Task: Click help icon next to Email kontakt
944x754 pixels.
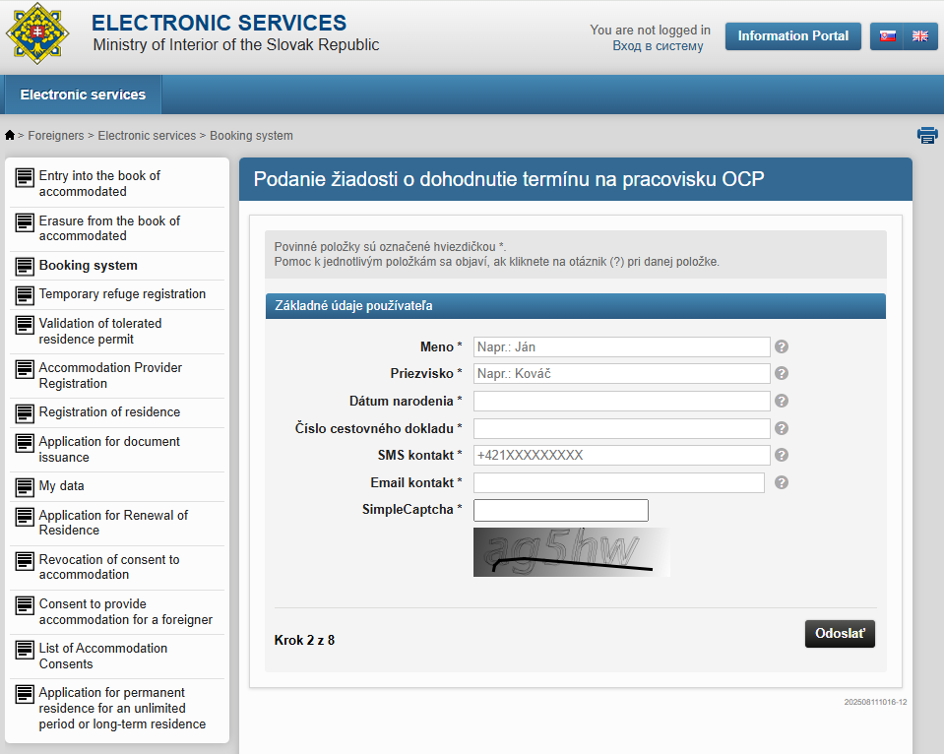Action: pos(782,482)
